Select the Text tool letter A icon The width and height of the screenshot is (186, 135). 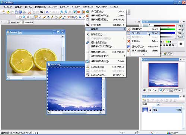[80, 17]
